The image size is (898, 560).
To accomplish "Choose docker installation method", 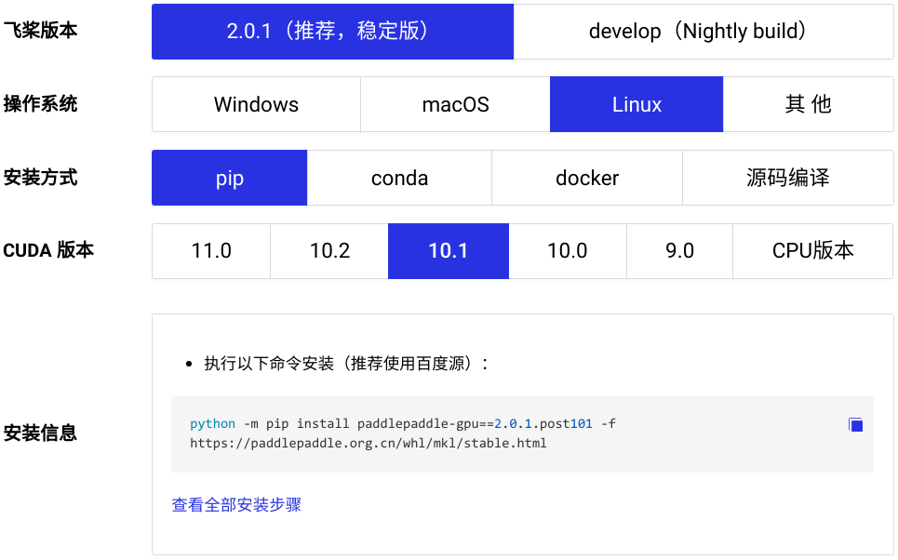I will pos(587,178).
